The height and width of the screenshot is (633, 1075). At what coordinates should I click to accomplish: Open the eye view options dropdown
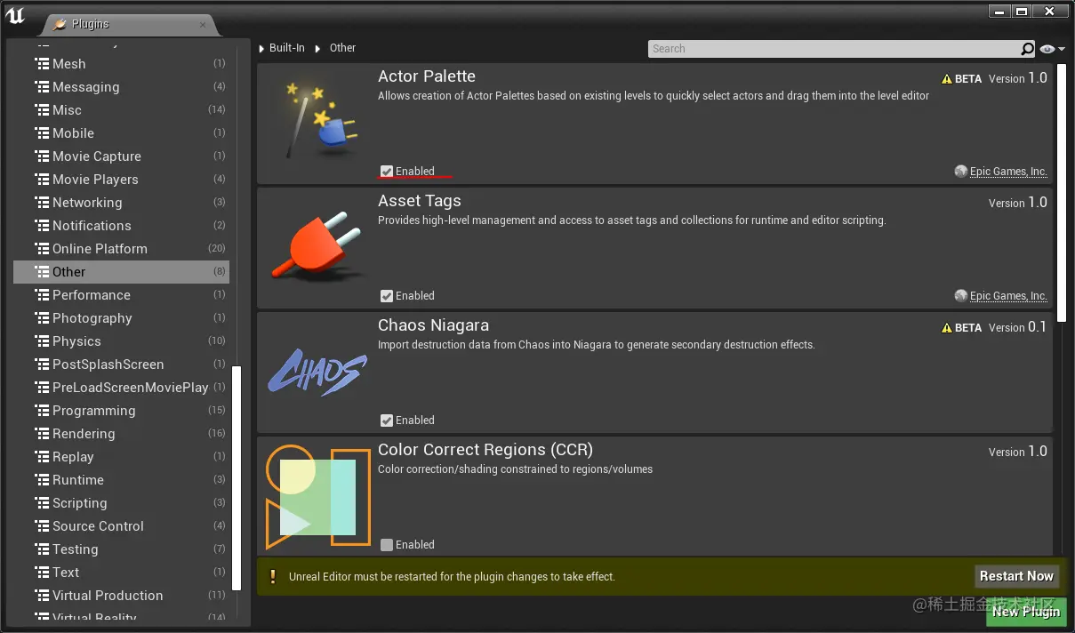point(1052,49)
